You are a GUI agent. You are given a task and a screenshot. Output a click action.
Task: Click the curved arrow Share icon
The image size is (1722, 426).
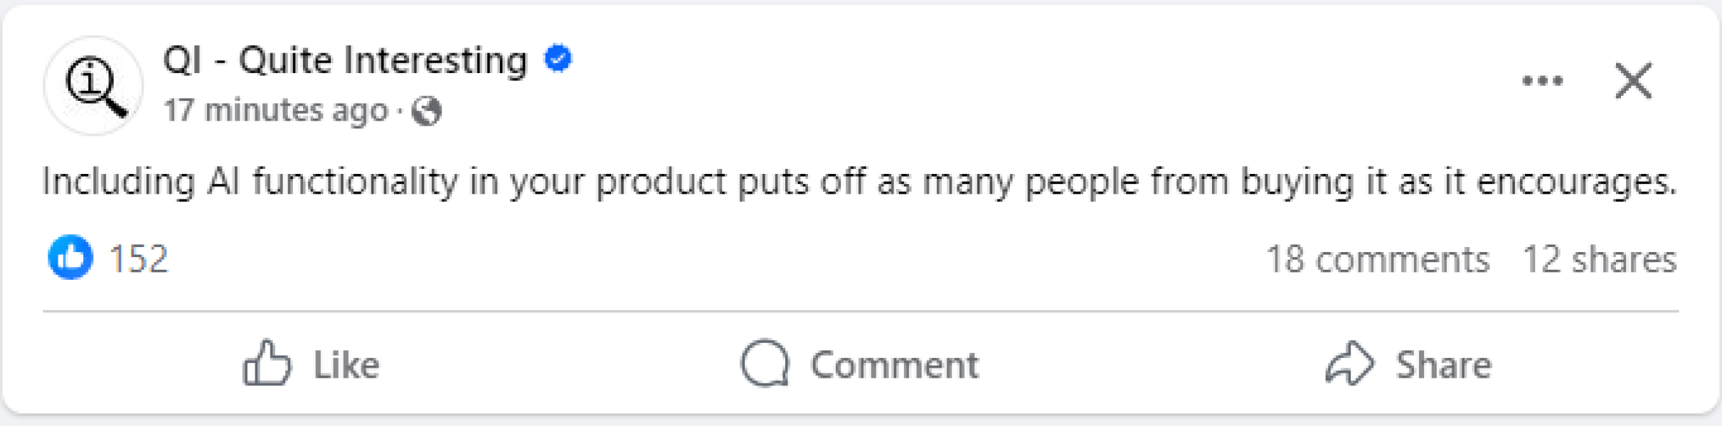coord(1349,364)
